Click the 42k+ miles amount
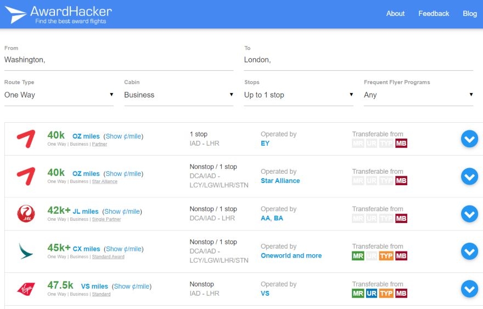This screenshot has height=309, width=483. coord(59,210)
